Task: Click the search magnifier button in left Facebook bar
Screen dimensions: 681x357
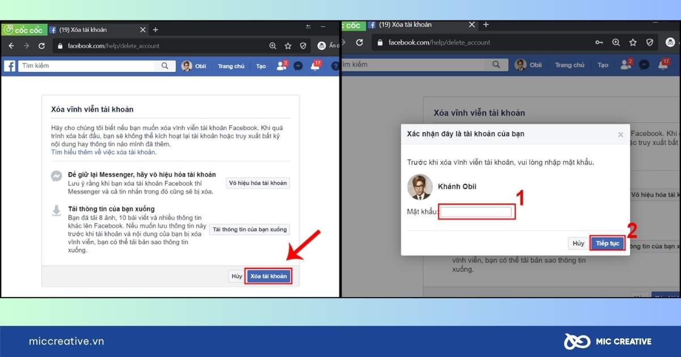Action: tap(165, 66)
